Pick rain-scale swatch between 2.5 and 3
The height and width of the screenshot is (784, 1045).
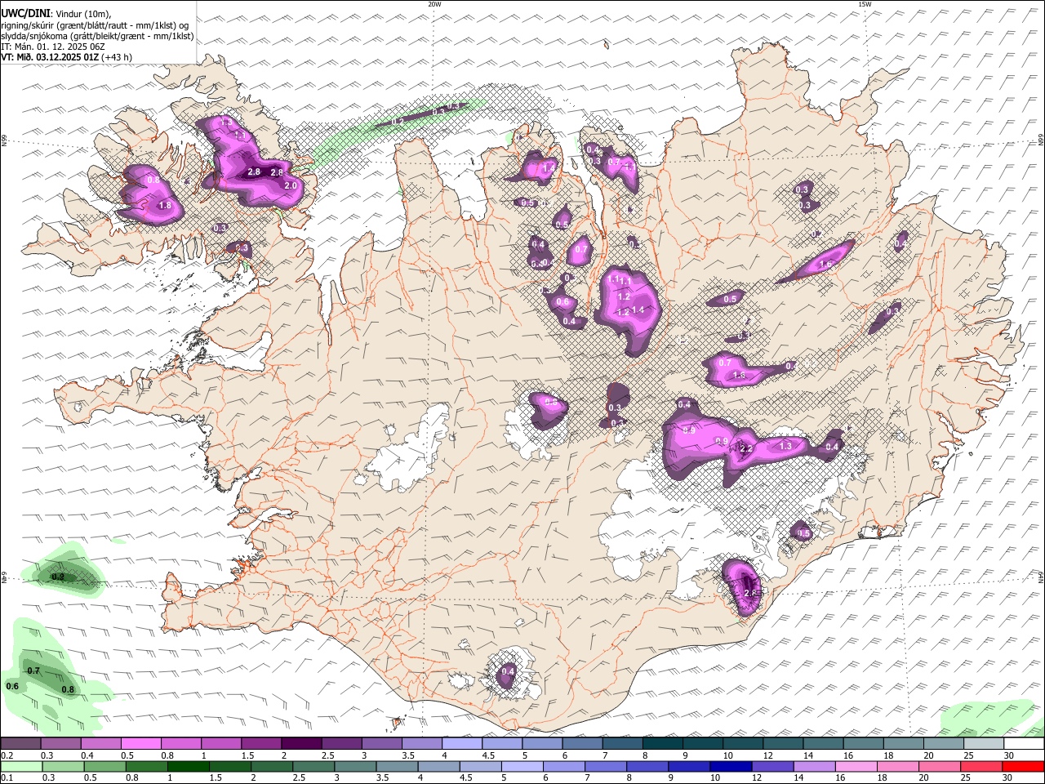[313, 766]
